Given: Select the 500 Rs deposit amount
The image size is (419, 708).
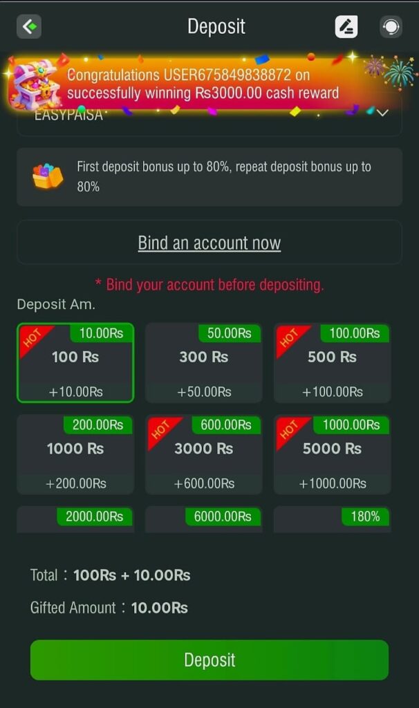Looking at the screenshot, I should click(x=332, y=363).
